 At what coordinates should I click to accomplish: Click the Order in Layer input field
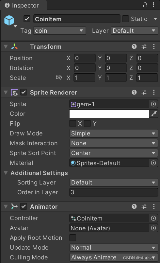coord(114,192)
